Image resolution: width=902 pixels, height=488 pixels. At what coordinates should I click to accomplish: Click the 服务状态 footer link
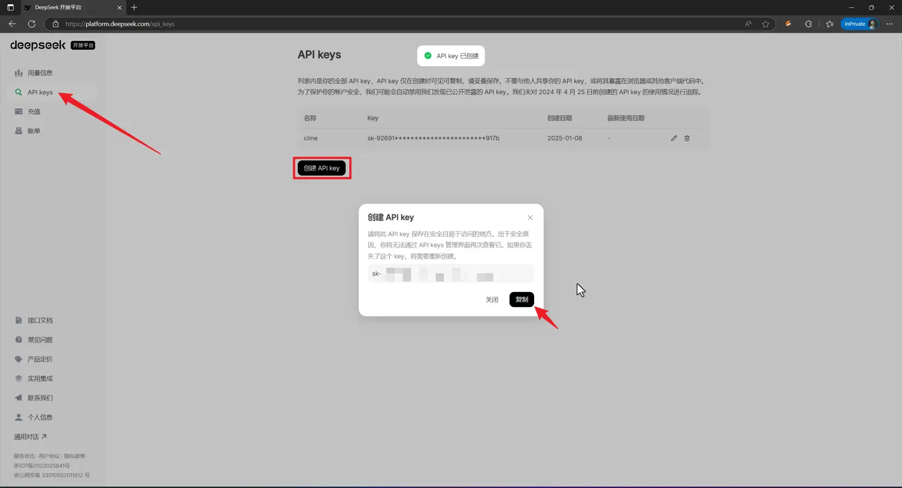click(x=24, y=456)
